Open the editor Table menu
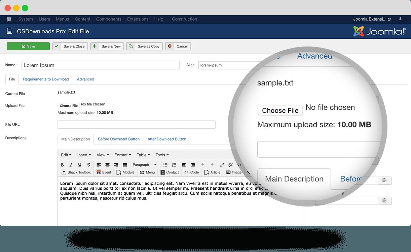This screenshot has height=252, width=411. (x=143, y=155)
